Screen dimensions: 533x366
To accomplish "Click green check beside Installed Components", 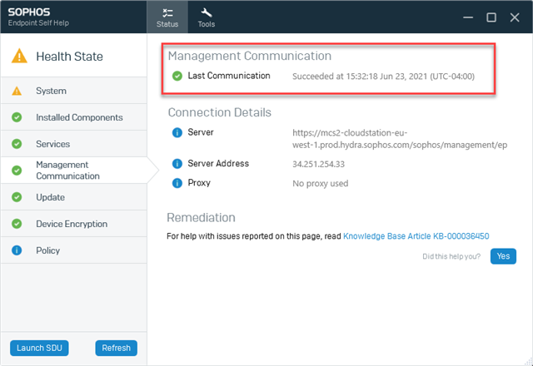I will tap(17, 117).
